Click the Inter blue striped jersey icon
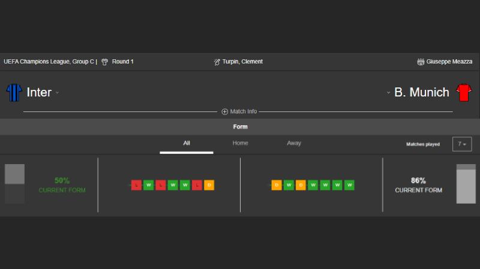 [14, 92]
